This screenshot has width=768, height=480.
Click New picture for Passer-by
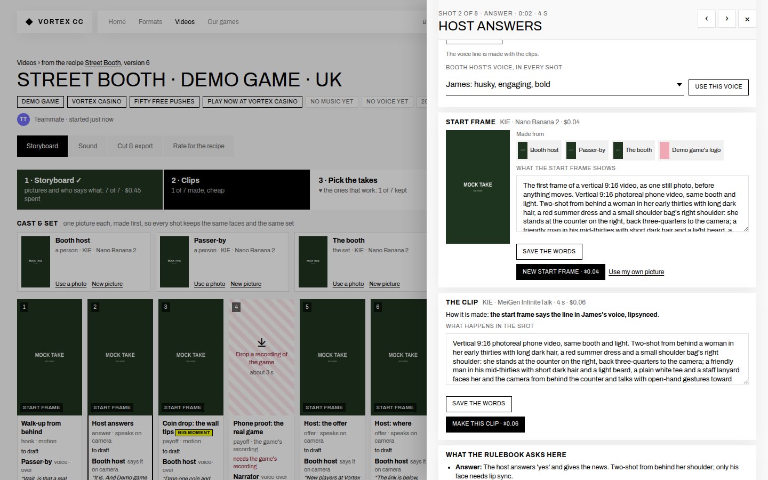tap(246, 284)
